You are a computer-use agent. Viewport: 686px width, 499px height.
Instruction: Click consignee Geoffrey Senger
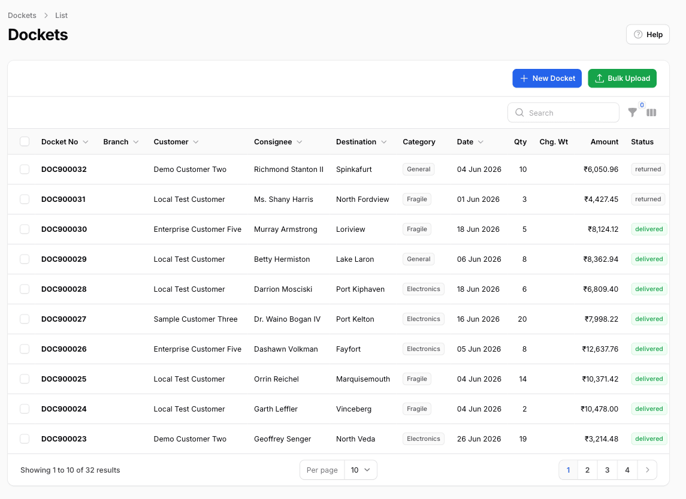pyautogui.click(x=282, y=439)
